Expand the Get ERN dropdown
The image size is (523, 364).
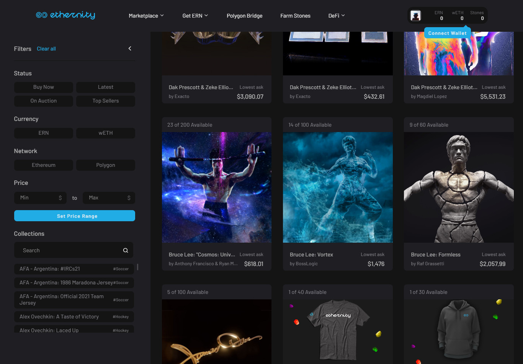pos(195,16)
